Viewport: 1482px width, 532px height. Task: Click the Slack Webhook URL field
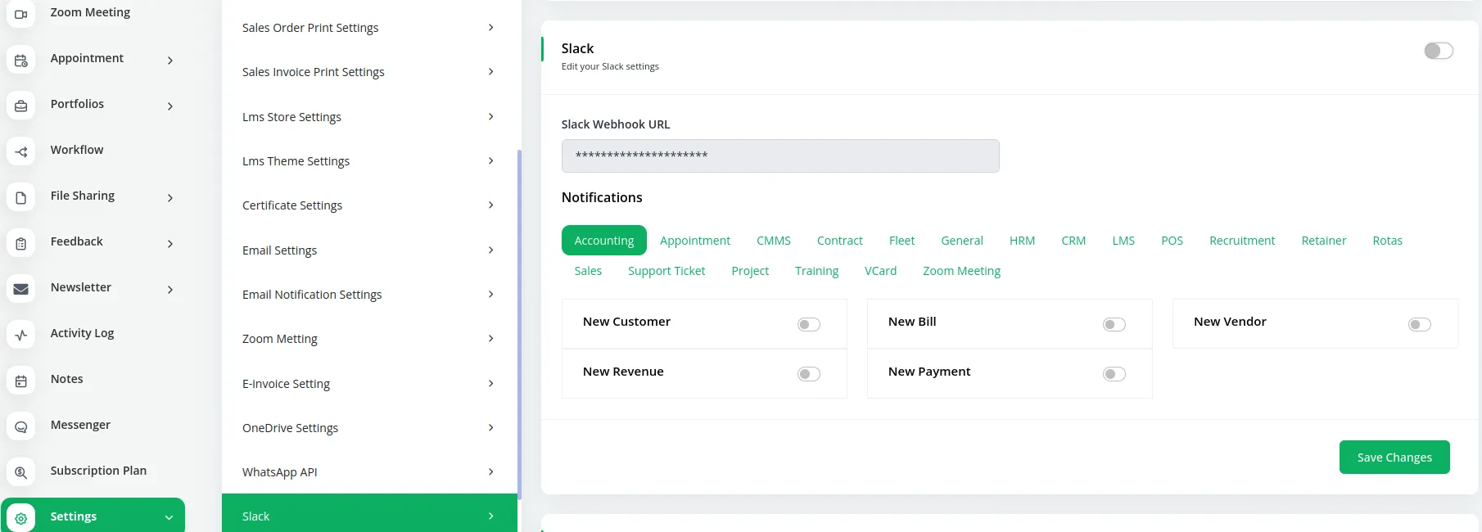pos(779,156)
